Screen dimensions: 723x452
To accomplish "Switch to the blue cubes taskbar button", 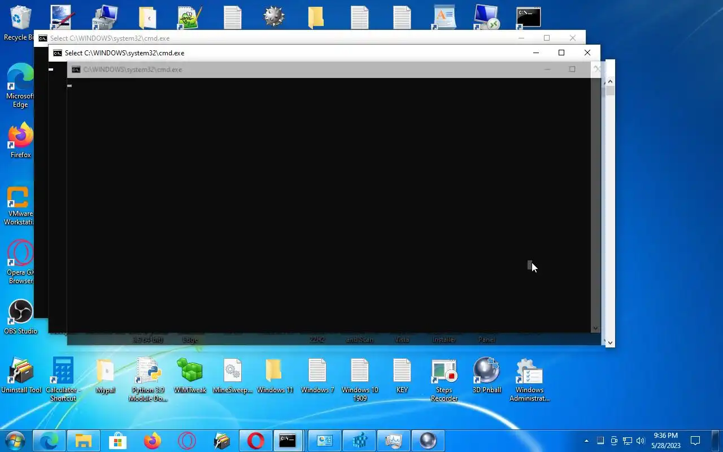I will [359, 441].
